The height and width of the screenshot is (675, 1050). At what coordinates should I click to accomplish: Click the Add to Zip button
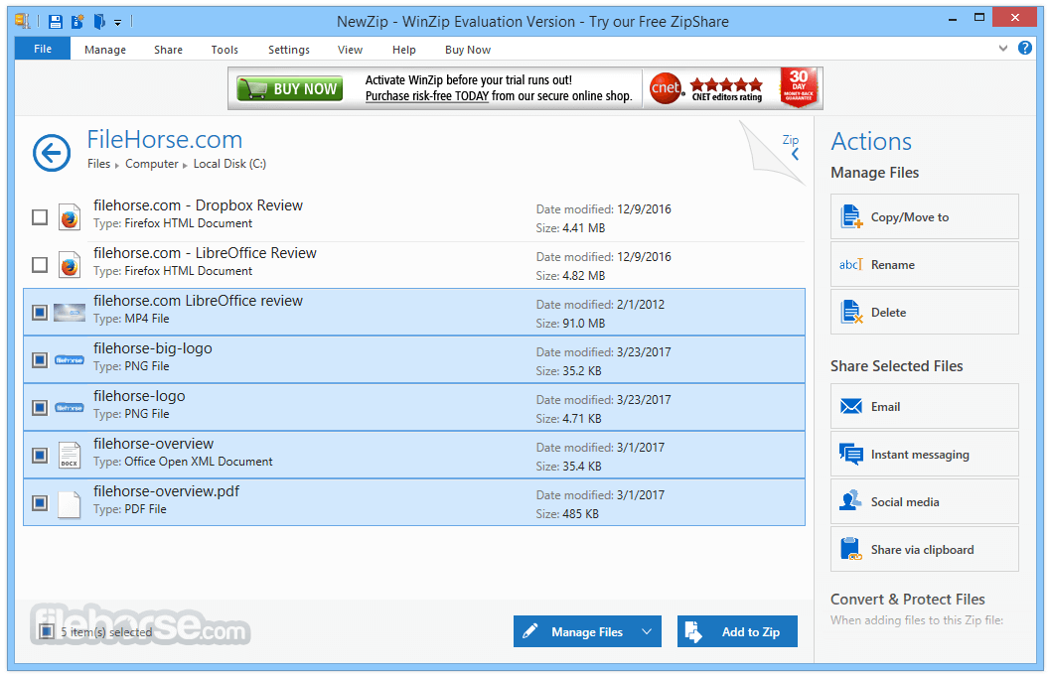[x=737, y=631]
